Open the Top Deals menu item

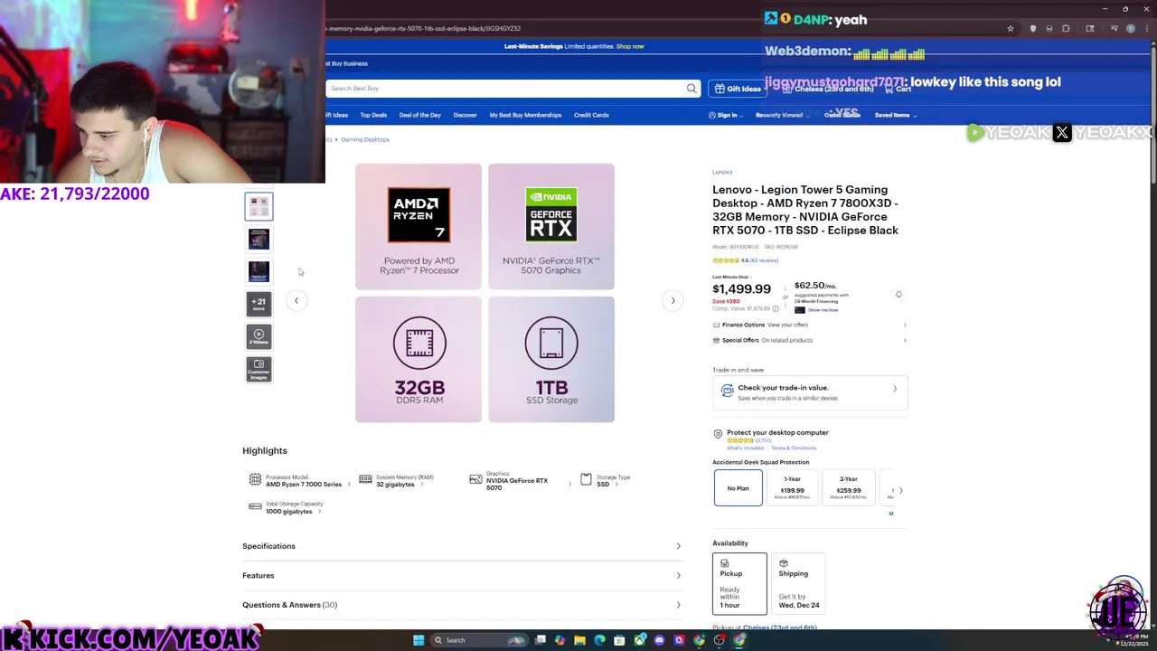[373, 115]
